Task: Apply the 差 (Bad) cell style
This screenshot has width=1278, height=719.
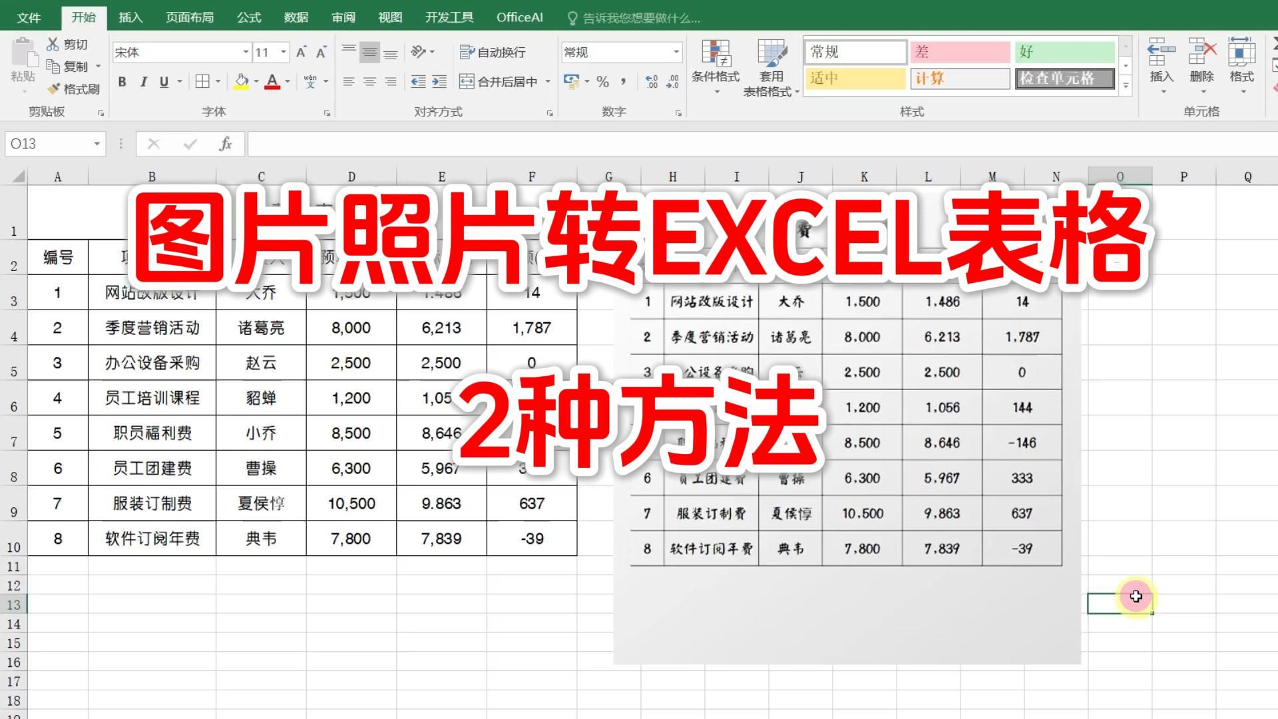Action: (x=960, y=52)
